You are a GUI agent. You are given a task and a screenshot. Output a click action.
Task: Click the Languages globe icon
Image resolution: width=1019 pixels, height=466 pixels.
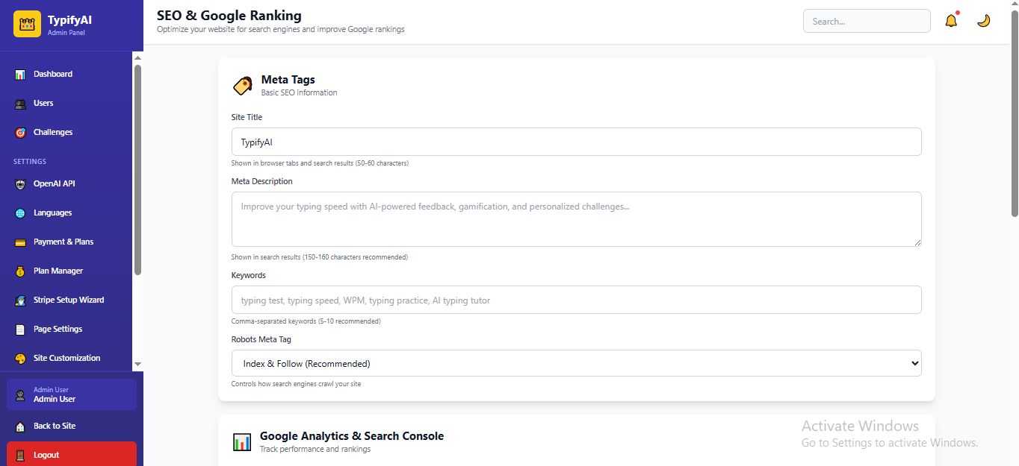20,213
